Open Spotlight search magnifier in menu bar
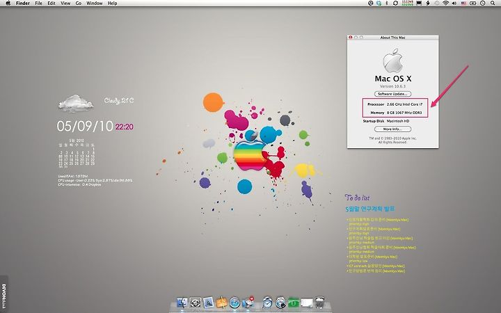The height and width of the screenshot is (313, 501). (x=493, y=3)
